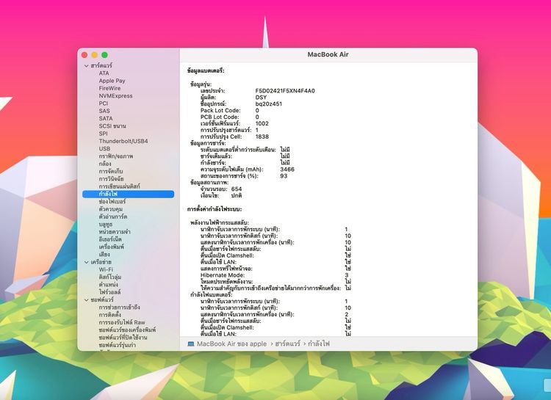
Task: Select บลูทูธ Bluetooth in the sidebar
Action: (105, 224)
